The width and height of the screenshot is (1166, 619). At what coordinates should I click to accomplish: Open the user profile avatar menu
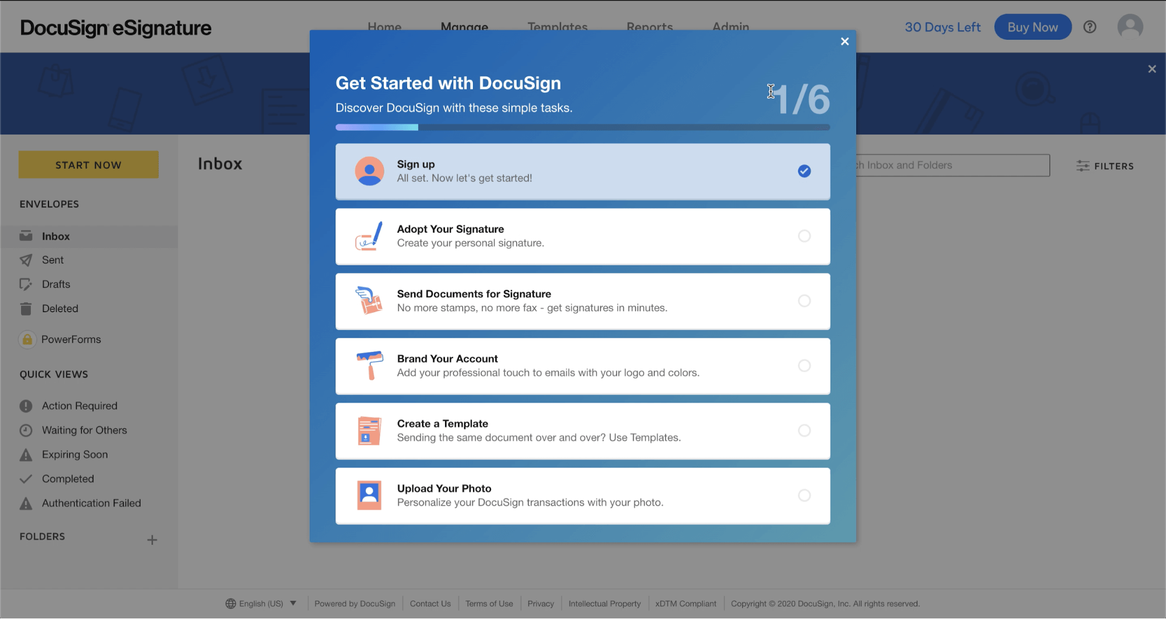1130,27
